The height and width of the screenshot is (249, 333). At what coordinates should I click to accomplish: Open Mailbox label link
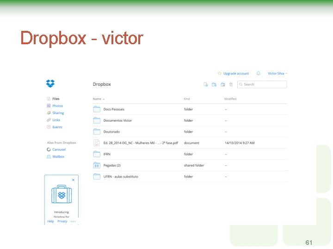click(x=58, y=156)
